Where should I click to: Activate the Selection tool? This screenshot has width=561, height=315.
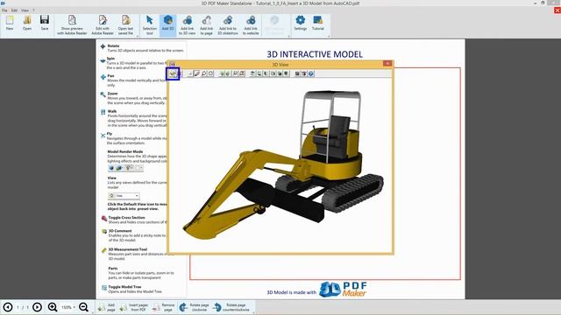(x=150, y=25)
